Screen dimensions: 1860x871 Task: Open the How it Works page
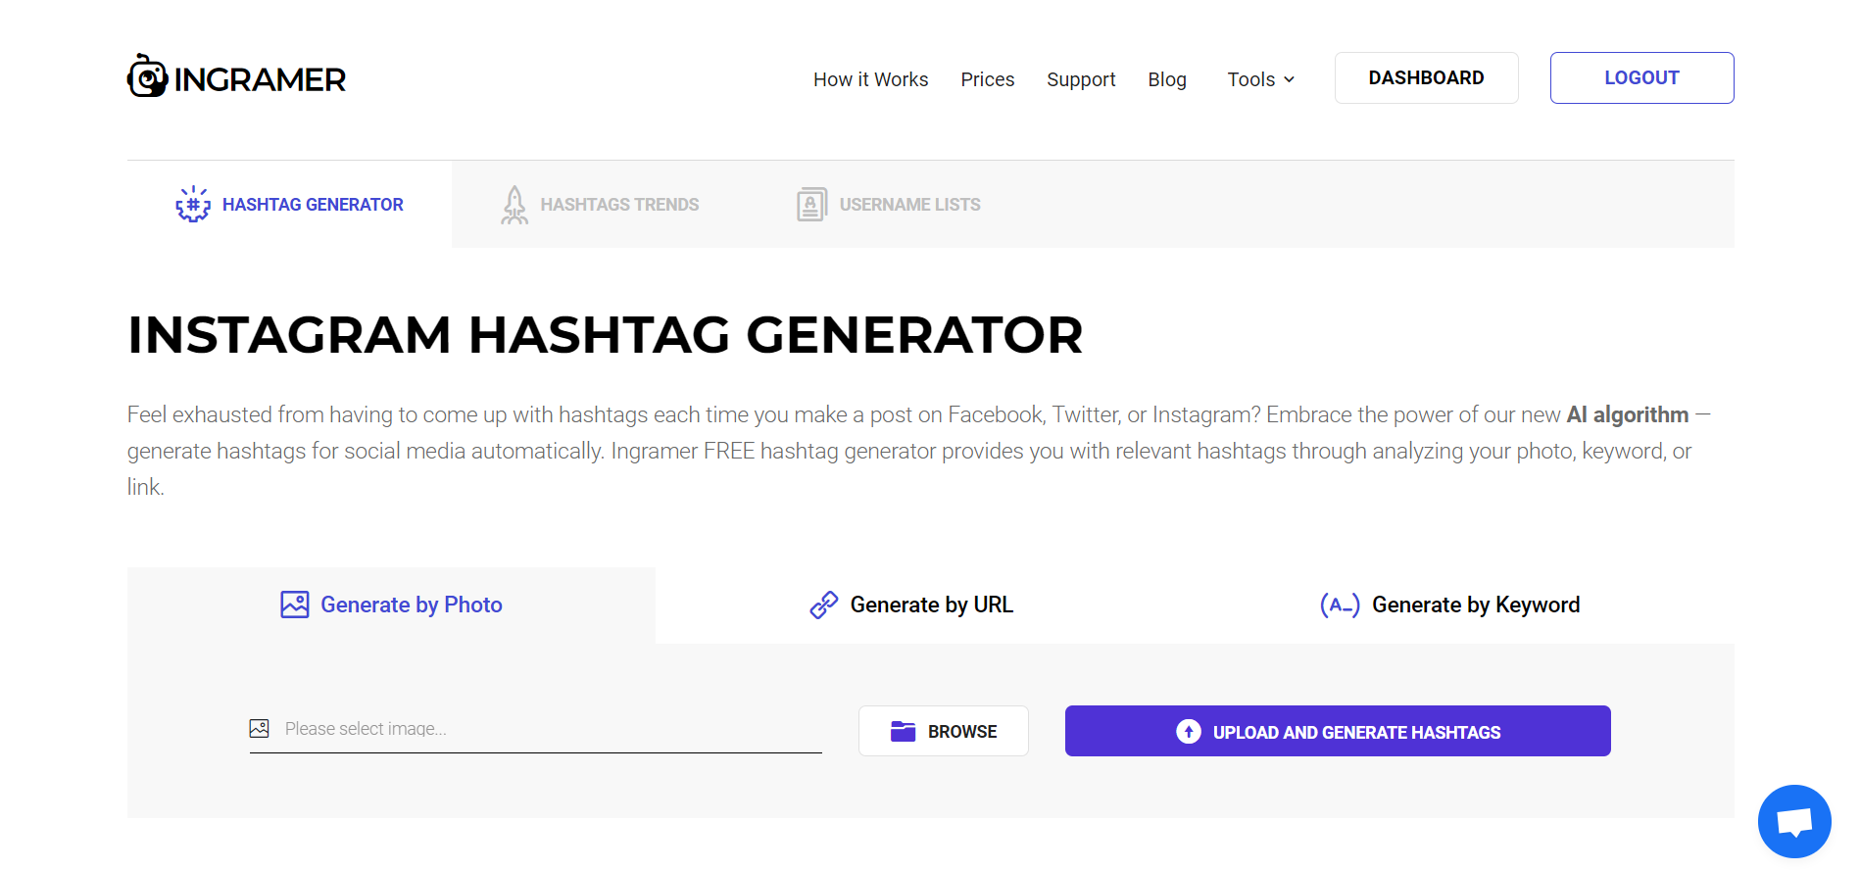click(870, 79)
